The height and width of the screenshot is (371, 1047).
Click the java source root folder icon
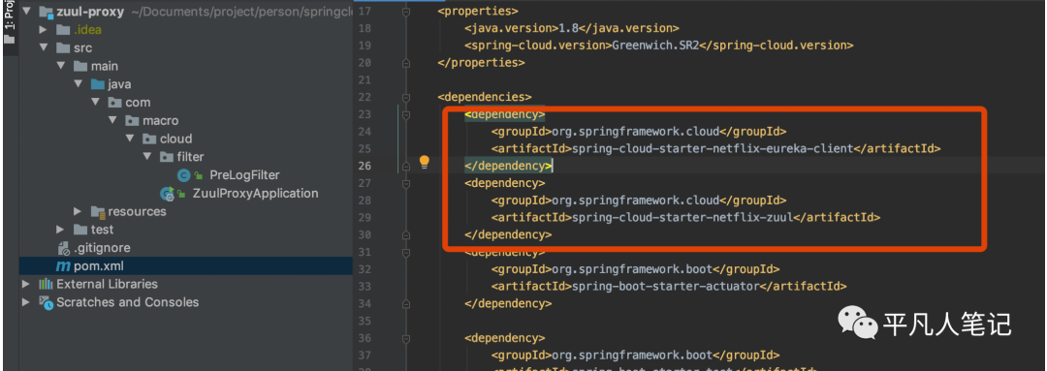(98, 84)
